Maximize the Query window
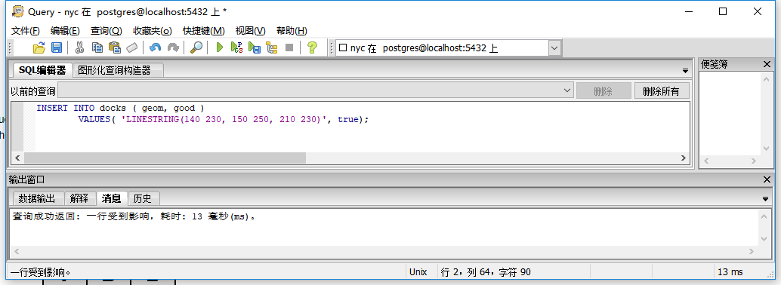This screenshot has width=781, height=285. (x=723, y=11)
